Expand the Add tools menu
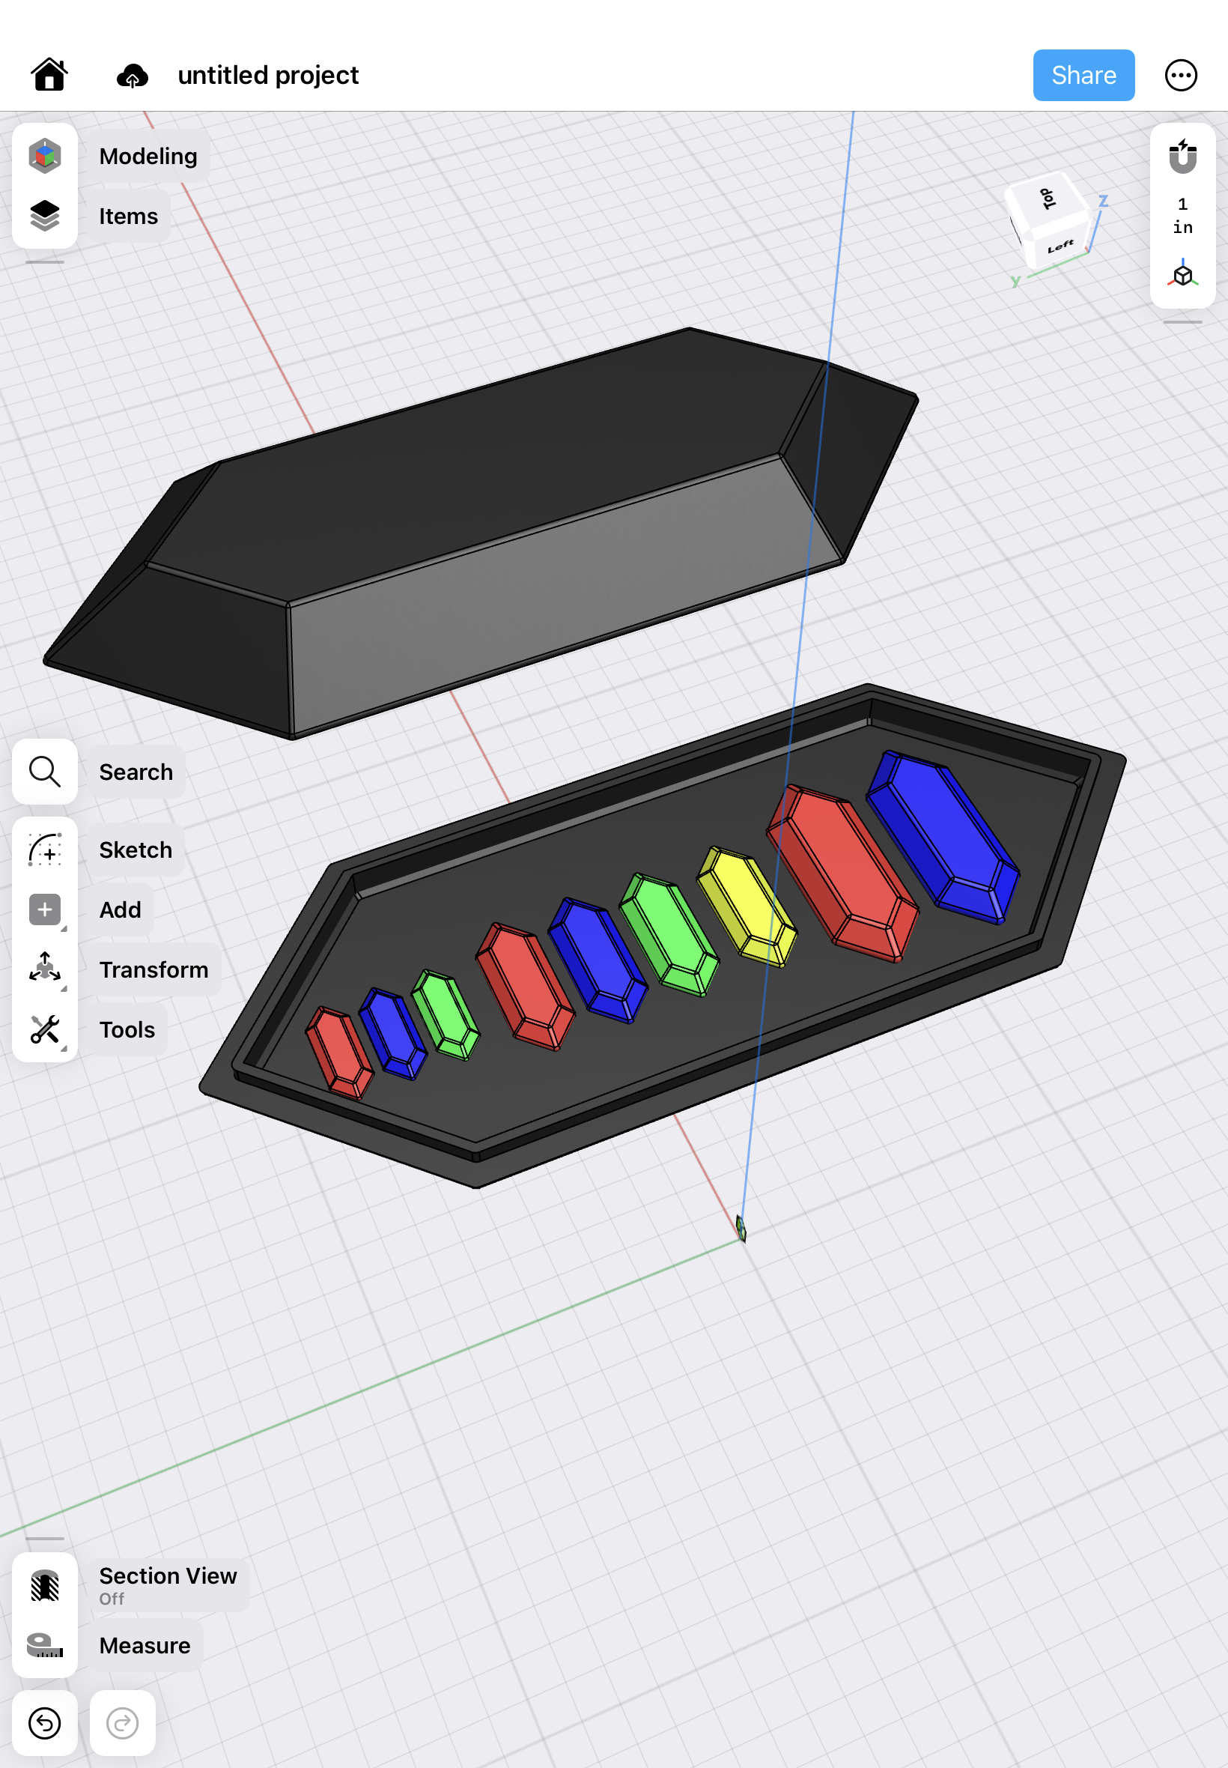The width and height of the screenshot is (1228, 1768). [x=45, y=909]
